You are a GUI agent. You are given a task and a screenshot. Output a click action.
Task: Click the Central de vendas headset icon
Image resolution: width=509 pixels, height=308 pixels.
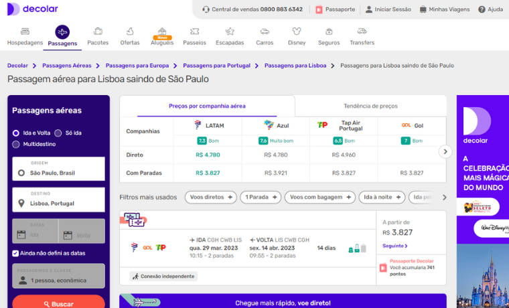click(x=206, y=9)
